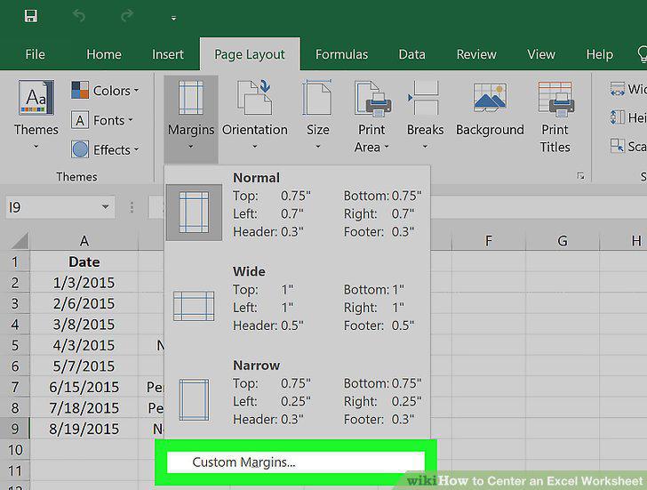Click cell containing 1/3/2015
The width and height of the screenshot is (647, 490).
pyautogui.click(x=84, y=283)
